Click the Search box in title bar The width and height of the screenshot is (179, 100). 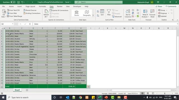[98, 2]
